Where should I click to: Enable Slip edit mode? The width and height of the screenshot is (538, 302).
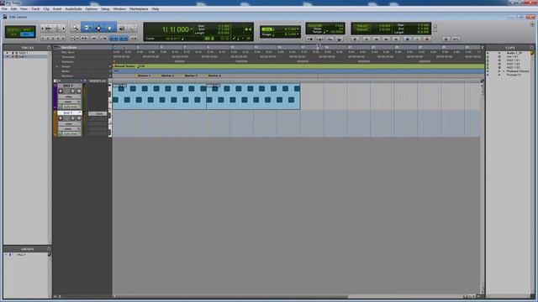pyautogui.click(x=13, y=34)
